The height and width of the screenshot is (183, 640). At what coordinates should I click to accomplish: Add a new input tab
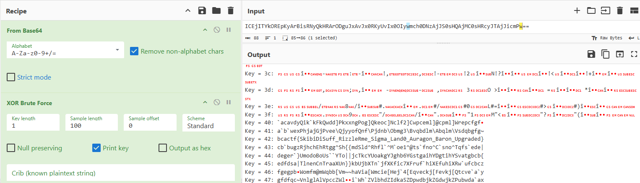(577, 11)
